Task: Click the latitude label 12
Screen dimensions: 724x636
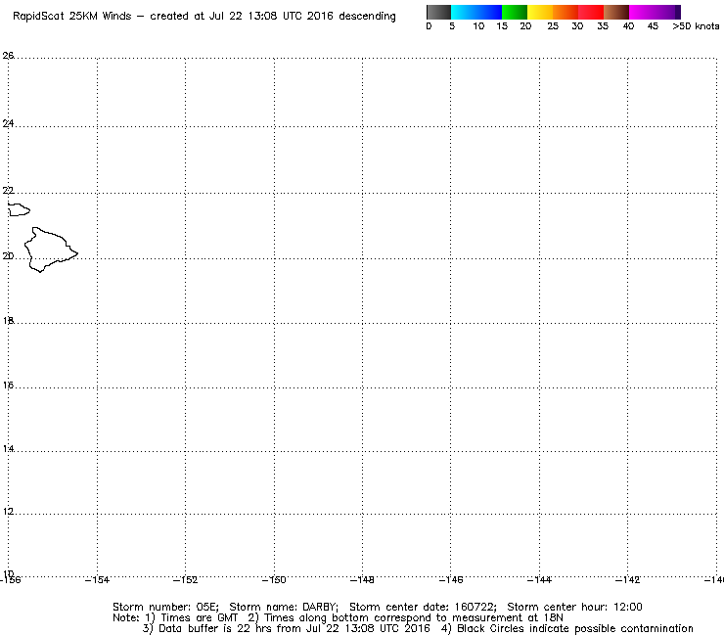Action: (x=8, y=512)
